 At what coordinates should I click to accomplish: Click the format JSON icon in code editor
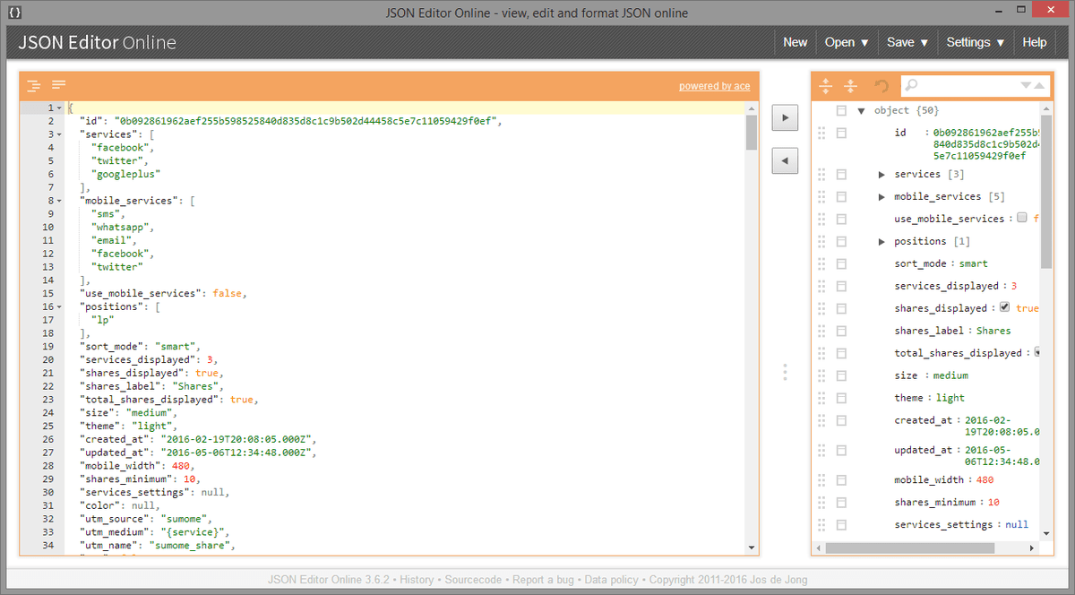point(33,86)
